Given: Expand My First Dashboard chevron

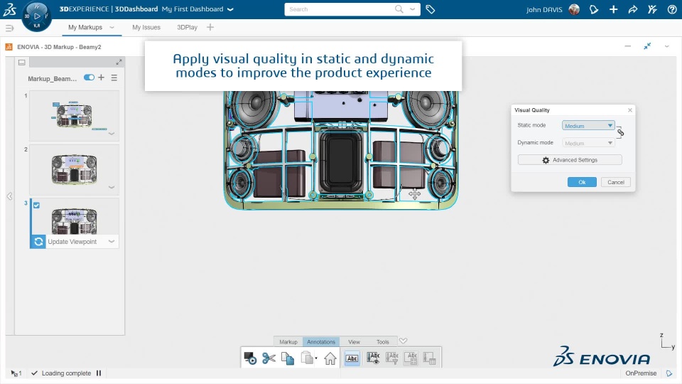Looking at the screenshot, I should click(230, 9).
